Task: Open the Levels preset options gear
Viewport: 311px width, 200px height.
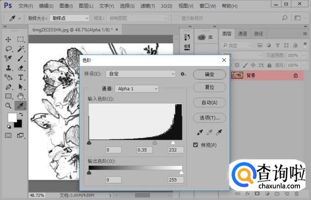Action: click(183, 74)
